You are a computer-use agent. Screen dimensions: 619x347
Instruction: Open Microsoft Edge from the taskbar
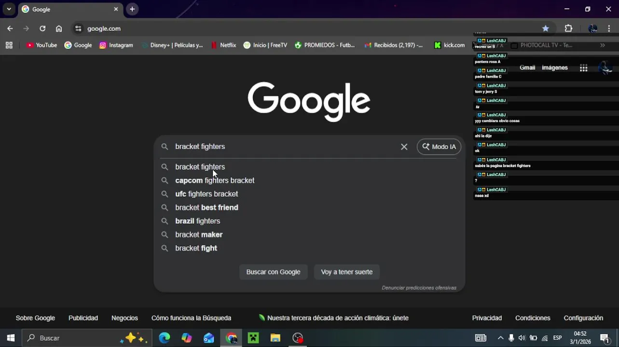point(165,338)
